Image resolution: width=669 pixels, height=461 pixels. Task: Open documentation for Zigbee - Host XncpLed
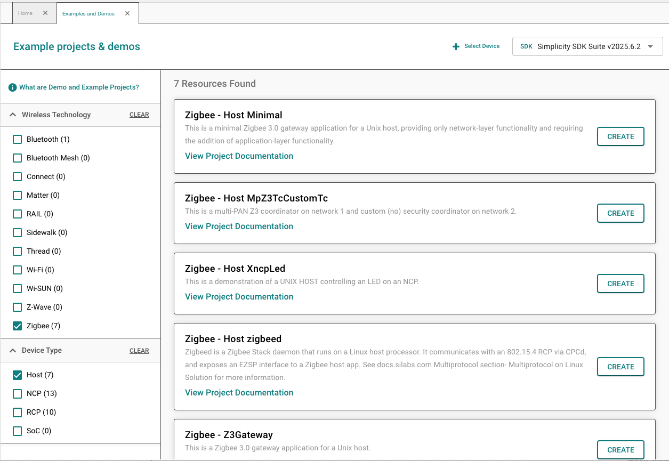coord(239,297)
